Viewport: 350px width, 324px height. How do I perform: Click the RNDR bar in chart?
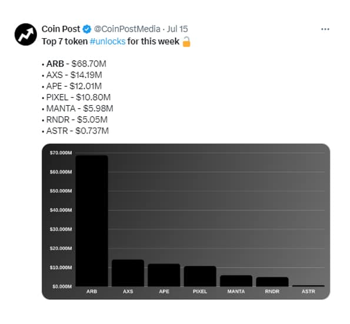pos(272,282)
